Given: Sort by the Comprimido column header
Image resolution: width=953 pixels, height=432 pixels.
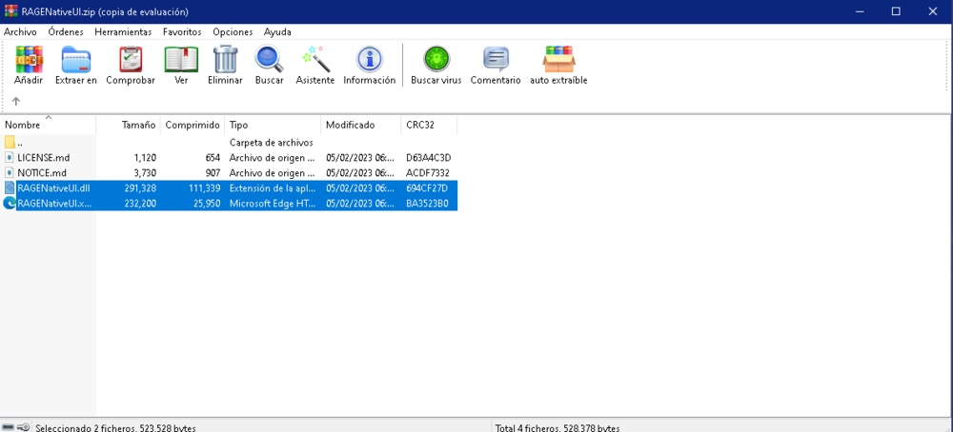Looking at the screenshot, I should click(193, 125).
